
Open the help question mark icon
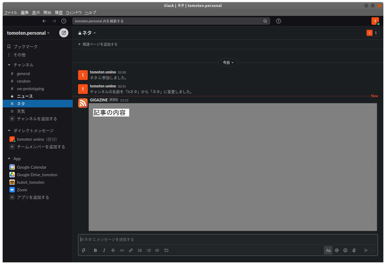[279, 21]
